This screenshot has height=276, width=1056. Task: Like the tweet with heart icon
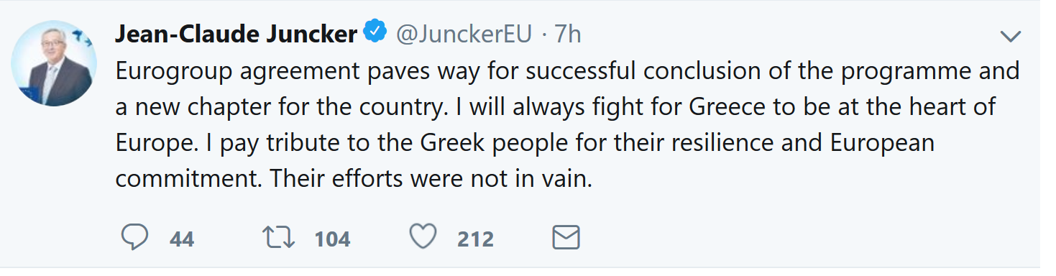[x=423, y=238]
